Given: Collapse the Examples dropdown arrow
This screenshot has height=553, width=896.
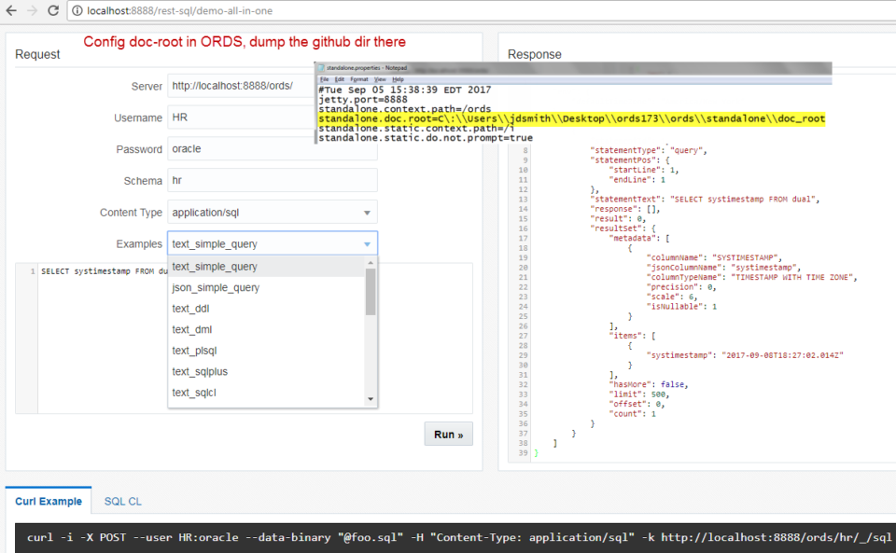Looking at the screenshot, I should click(x=367, y=244).
